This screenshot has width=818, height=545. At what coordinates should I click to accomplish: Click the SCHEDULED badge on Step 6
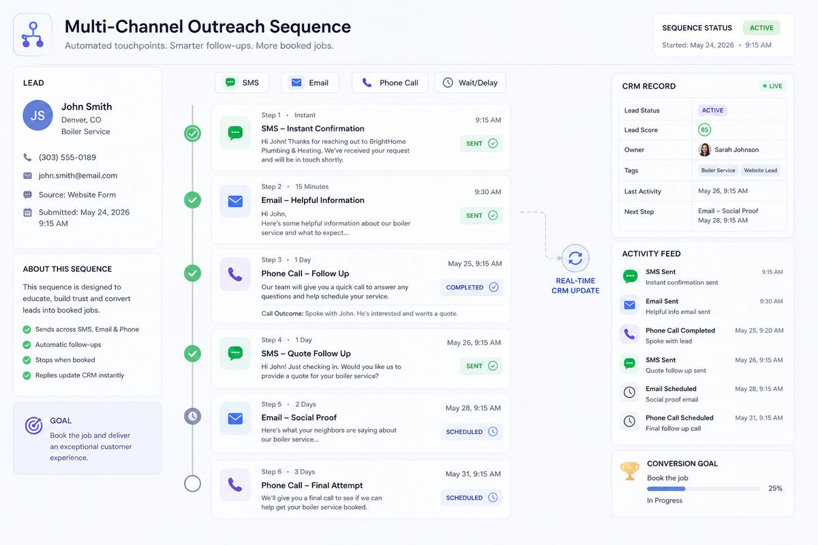[x=472, y=498]
